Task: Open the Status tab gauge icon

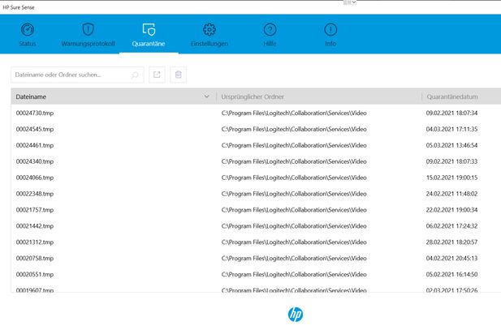Action: click(28, 30)
